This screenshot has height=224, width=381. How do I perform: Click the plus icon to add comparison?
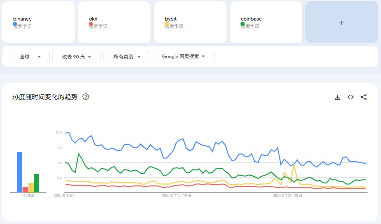341,23
